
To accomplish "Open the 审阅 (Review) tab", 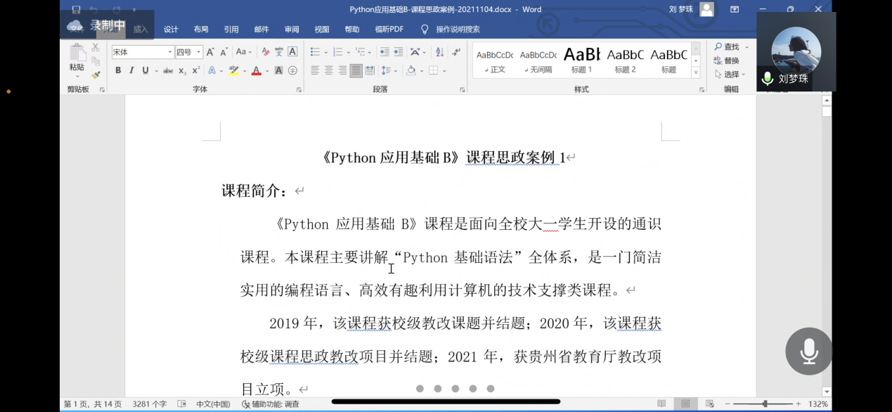I will pos(292,29).
